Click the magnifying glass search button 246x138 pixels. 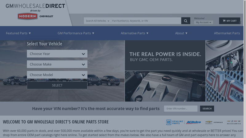[186, 21]
